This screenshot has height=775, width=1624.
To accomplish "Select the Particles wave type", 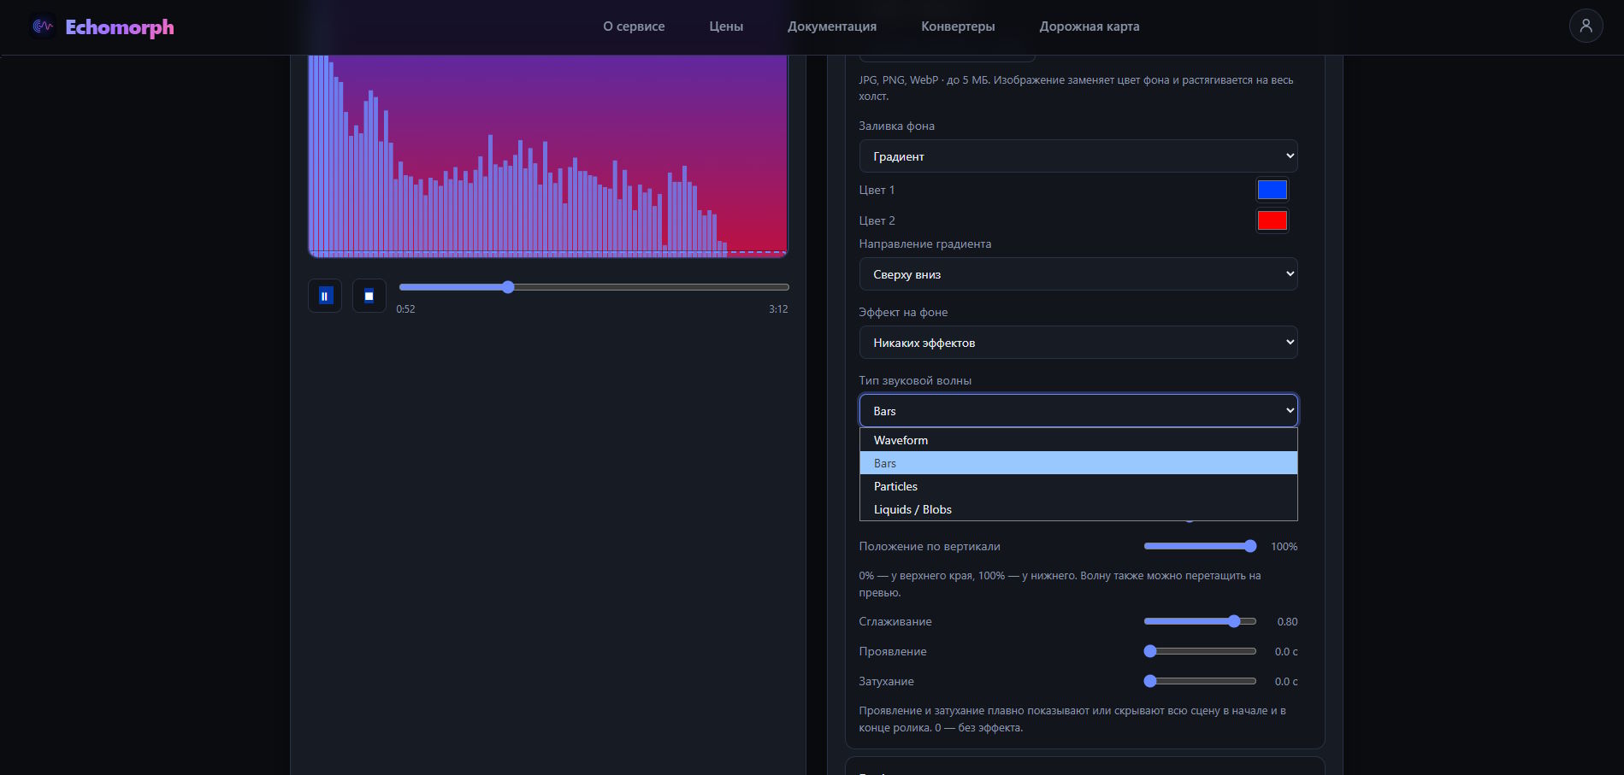I will (1078, 486).
